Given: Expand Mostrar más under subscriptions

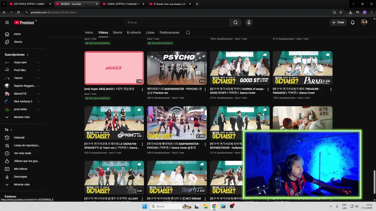Looking at the screenshot, I should 22,117.
